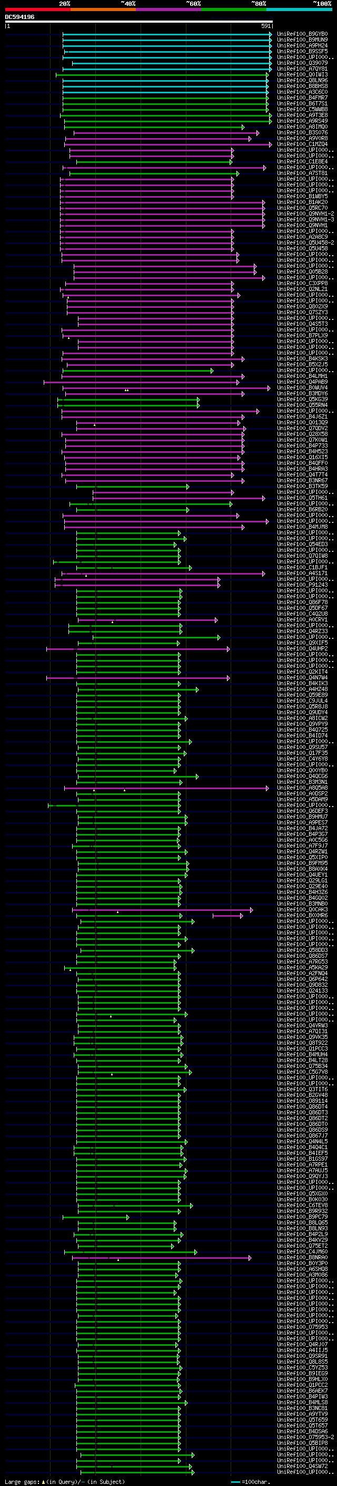Screen dimensions: 337x1486
Task: Select label UniRef100_B4MLS8
Action: point(302,1402)
